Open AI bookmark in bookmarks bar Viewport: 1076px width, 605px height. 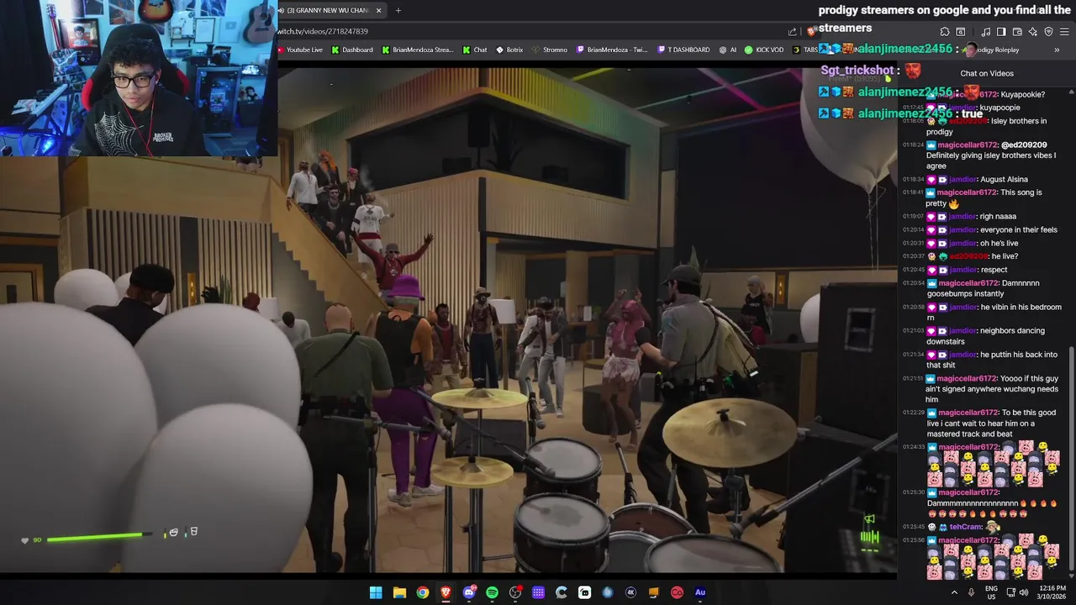(x=728, y=50)
